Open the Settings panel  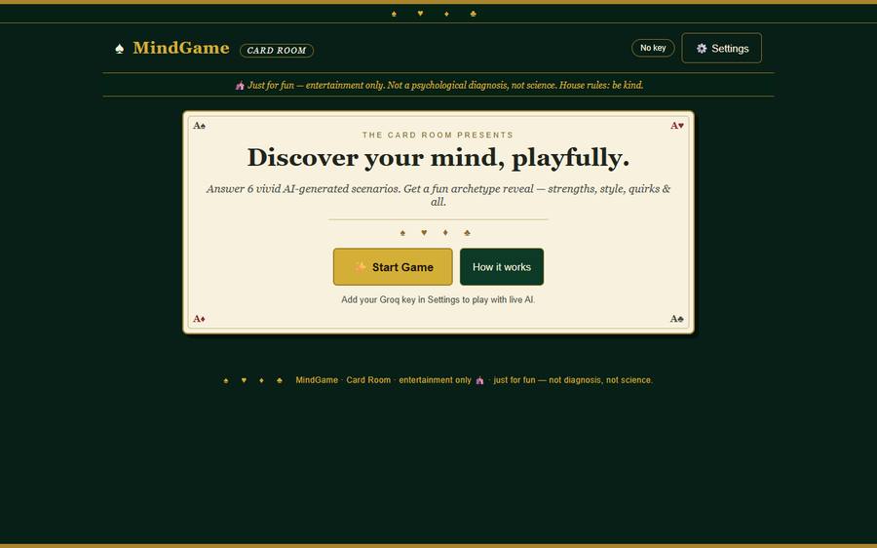tap(721, 48)
